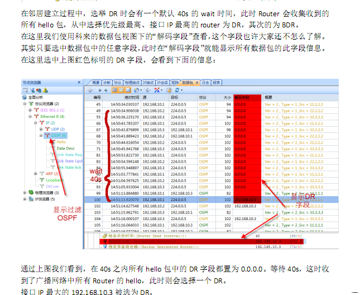Screen dimensions: 360x295
Task: Close the 数据包 tab with its X
Action: 197,83
